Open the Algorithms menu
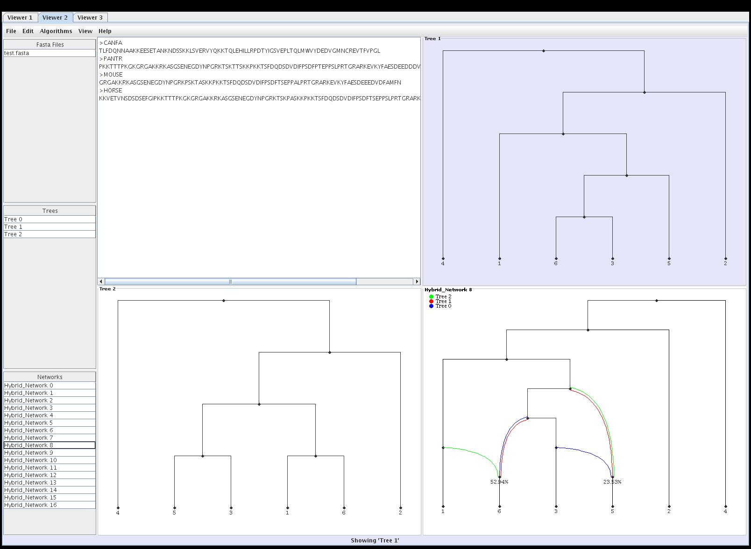751x549 pixels. [56, 31]
